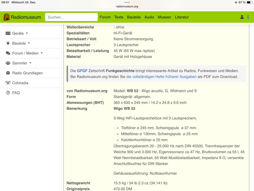
Task: Click the 'von Radiomuseum.org' label
Action: [x=87, y=91]
